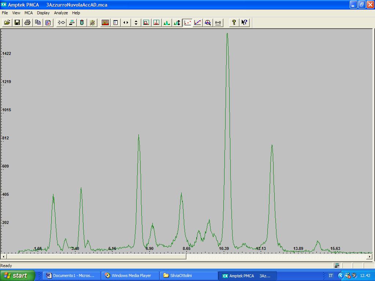Open the Help menu
The image size is (375, 281).
(76, 13)
